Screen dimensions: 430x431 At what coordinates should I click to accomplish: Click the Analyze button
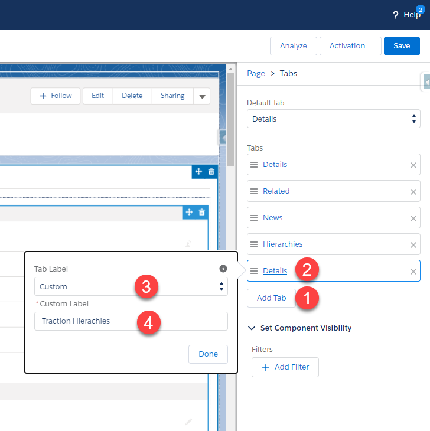[x=294, y=46]
